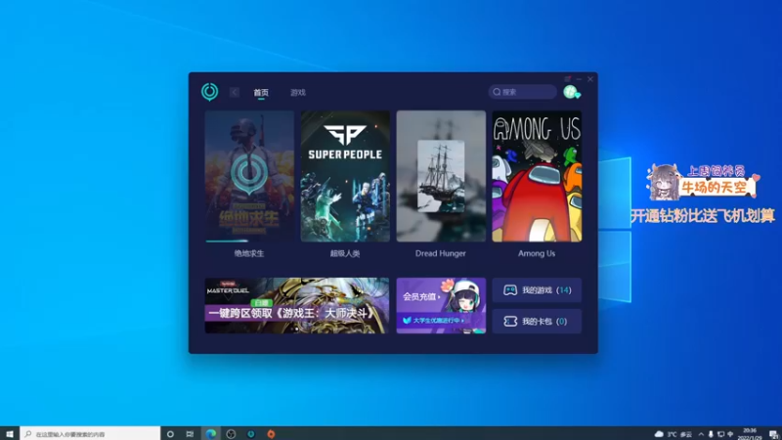Close the accelerator window

pyautogui.click(x=590, y=79)
